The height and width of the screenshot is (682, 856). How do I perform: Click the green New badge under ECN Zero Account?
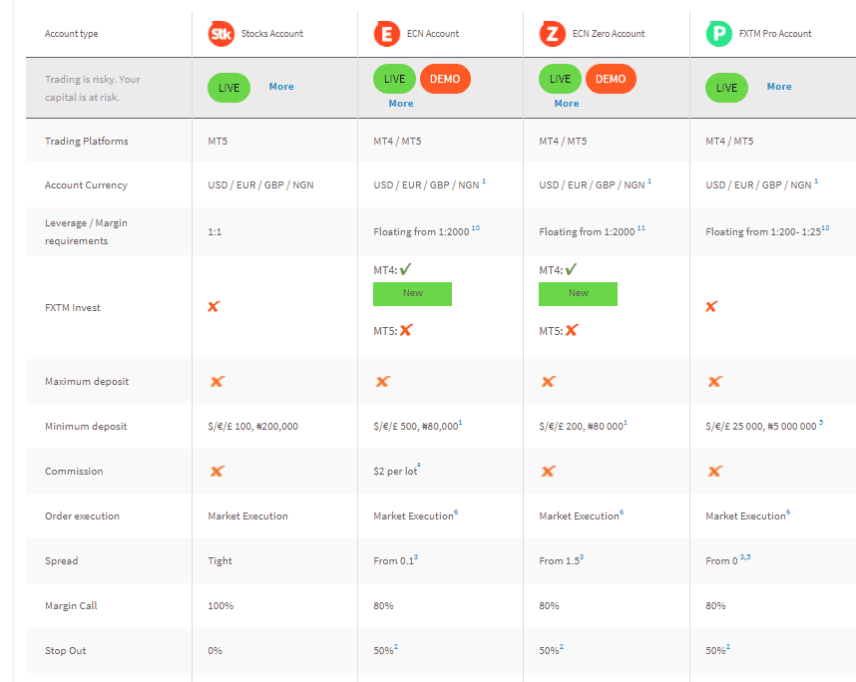pos(578,293)
